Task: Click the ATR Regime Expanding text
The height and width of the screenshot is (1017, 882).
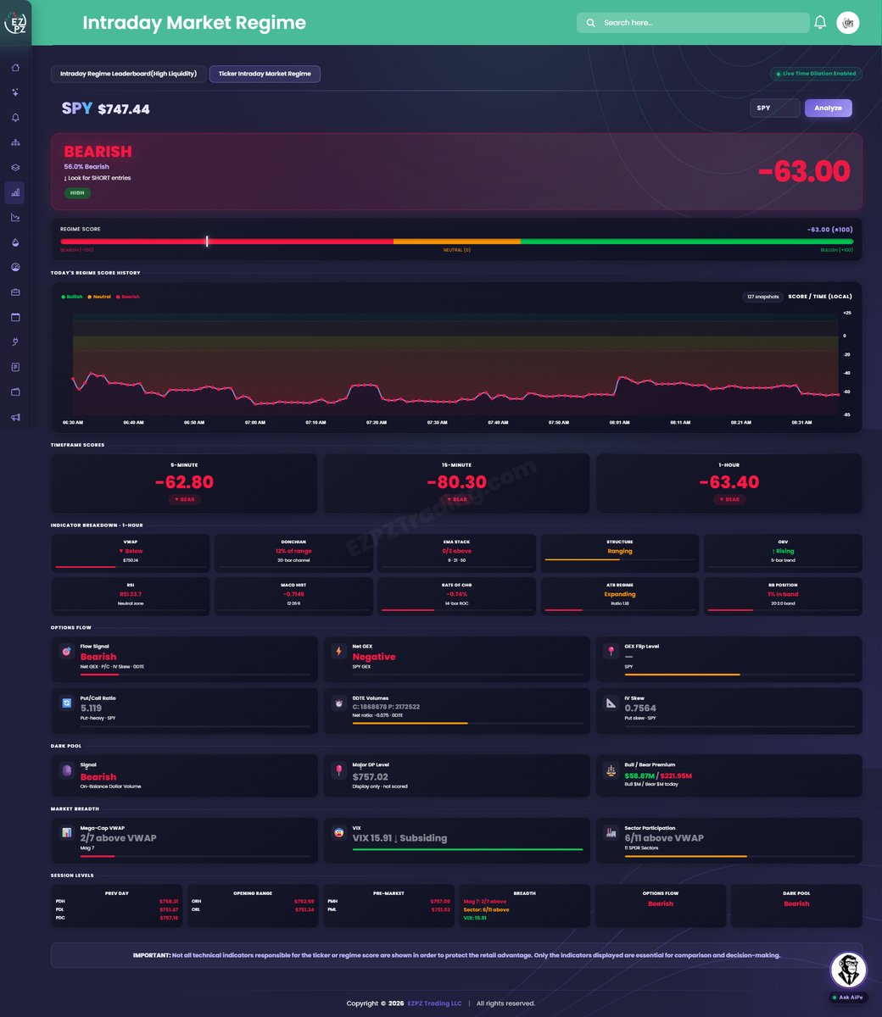Action: [x=620, y=594]
